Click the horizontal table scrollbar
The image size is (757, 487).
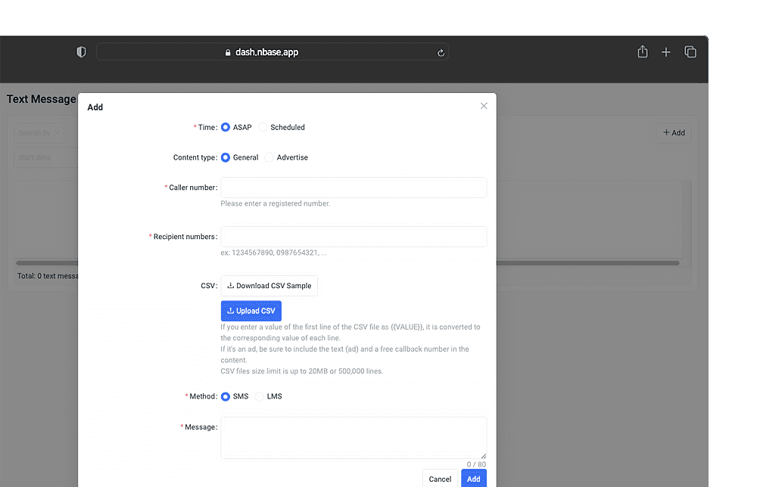pyautogui.click(x=347, y=263)
